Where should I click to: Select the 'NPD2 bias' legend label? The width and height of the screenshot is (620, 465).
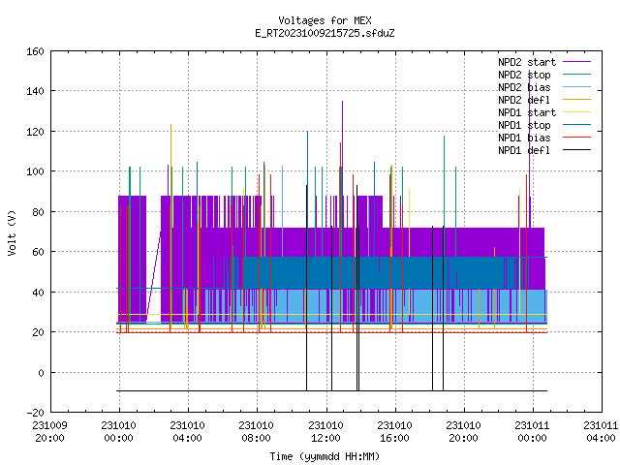pos(524,87)
